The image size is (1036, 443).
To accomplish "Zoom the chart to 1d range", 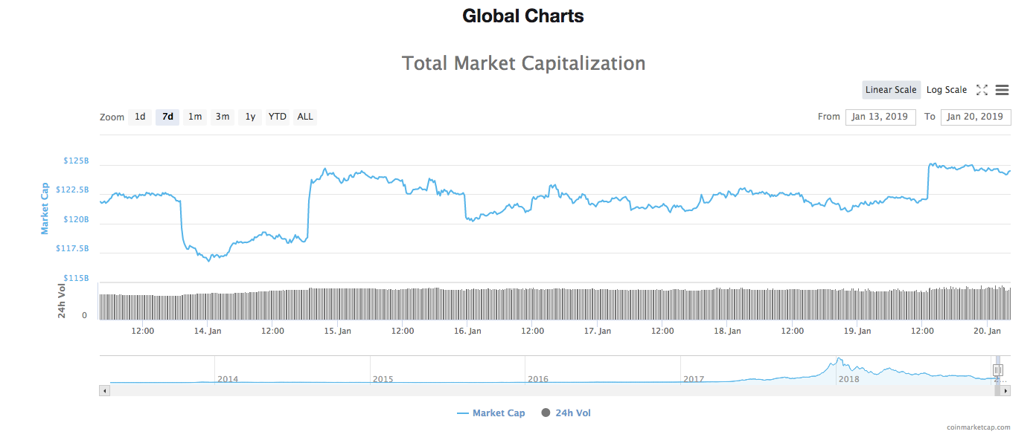I will pyautogui.click(x=140, y=117).
